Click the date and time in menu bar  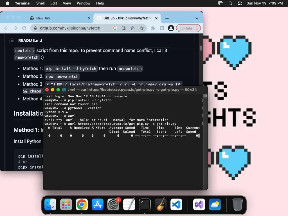pyautogui.click(x=265, y=3)
